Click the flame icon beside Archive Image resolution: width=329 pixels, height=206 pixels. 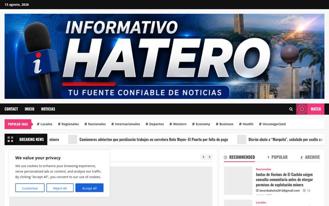[x=302, y=157]
